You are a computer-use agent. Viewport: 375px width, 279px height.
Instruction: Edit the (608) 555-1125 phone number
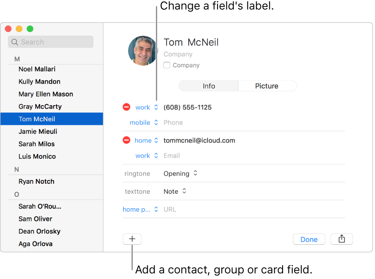tap(187, 107)
